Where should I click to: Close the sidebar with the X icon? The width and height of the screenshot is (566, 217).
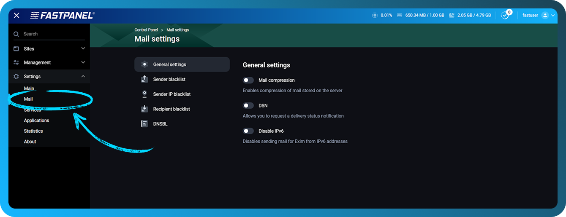click(x=16, y=15)
